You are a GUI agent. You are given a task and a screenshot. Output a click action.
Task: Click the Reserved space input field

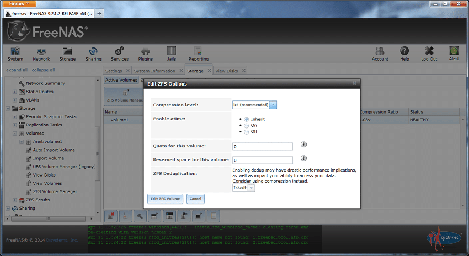click(262, 160)
